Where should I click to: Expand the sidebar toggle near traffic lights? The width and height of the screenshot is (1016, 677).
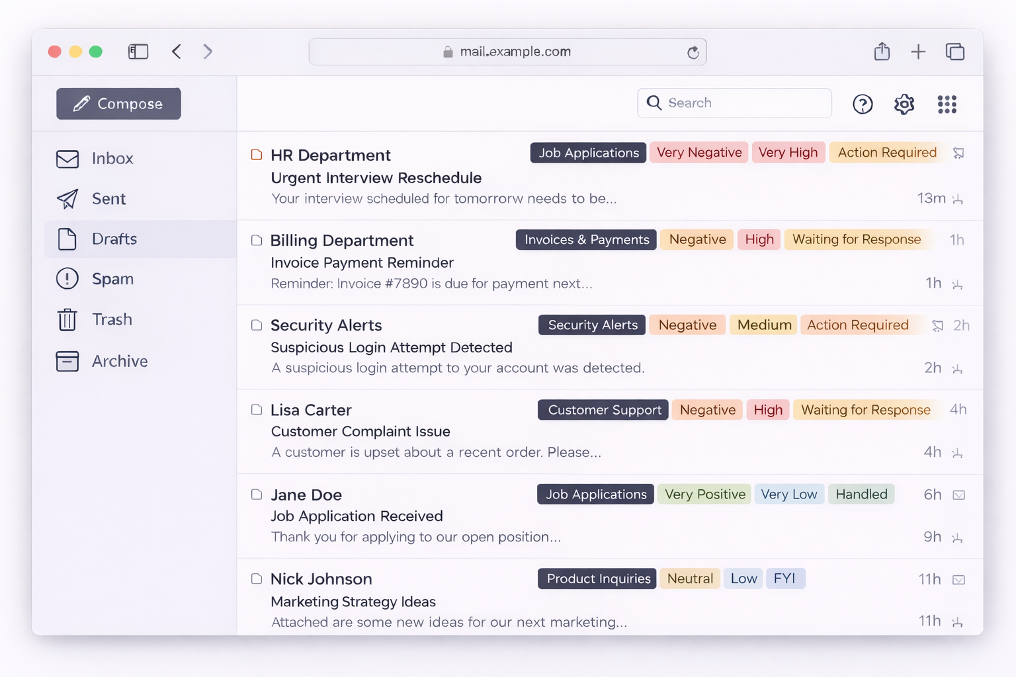tap(138, 51)
